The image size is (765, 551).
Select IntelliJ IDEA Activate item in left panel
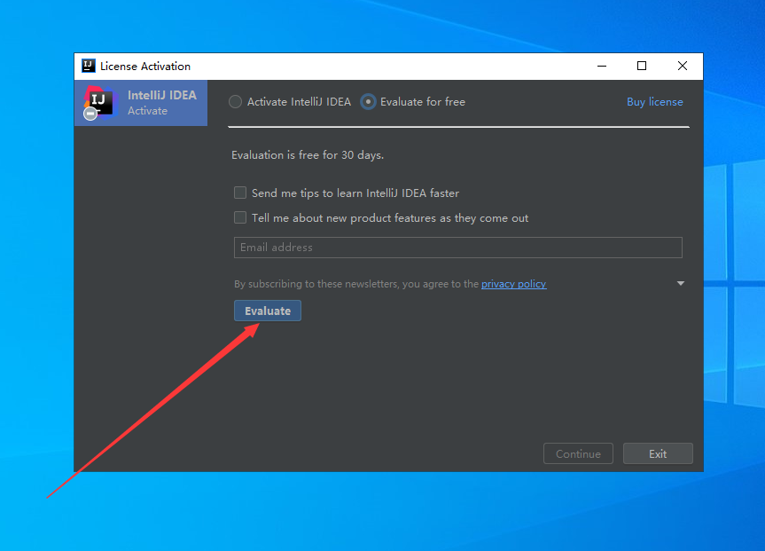pos(160,103)
